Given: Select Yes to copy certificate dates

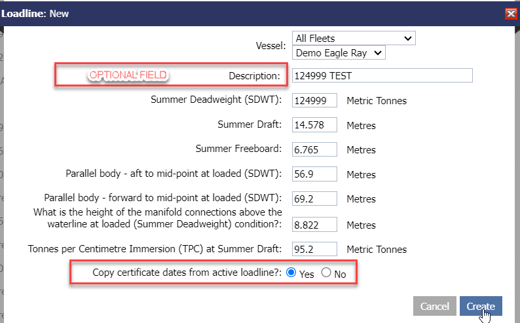Looking at the screenshot, I should click(292, 273).
